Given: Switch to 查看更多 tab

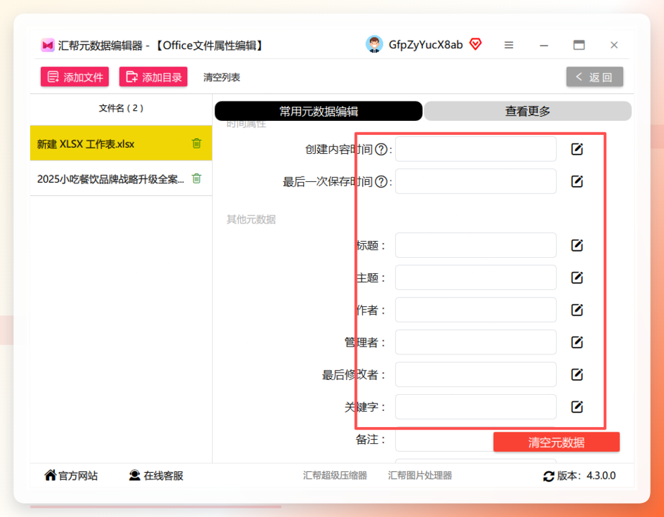Looking at the screenshot, I should 528,111.
